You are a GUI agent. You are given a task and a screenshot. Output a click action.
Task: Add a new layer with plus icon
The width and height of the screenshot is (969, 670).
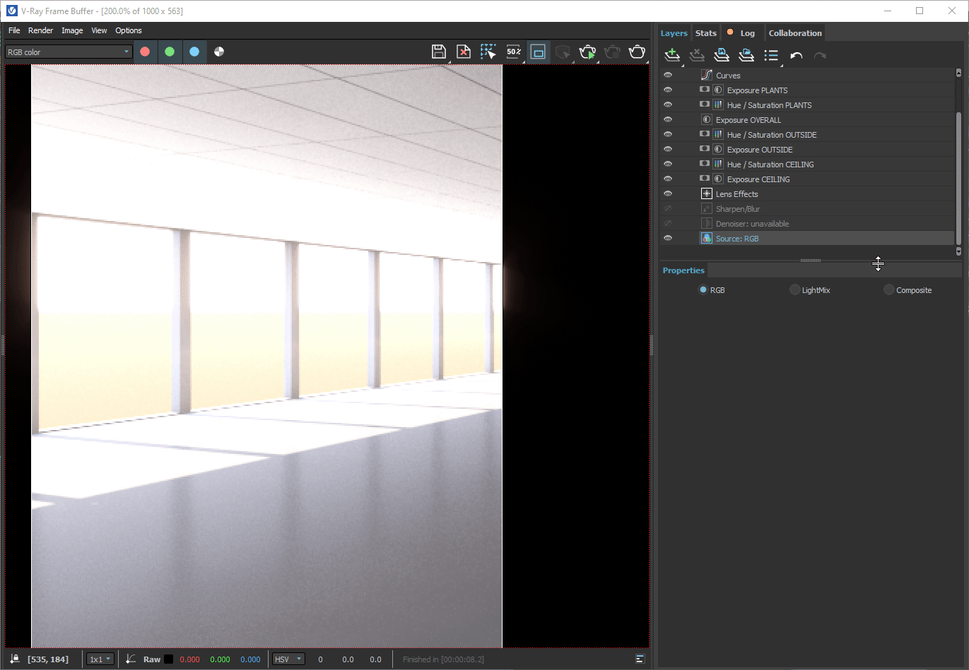click(x=672, y=55)
